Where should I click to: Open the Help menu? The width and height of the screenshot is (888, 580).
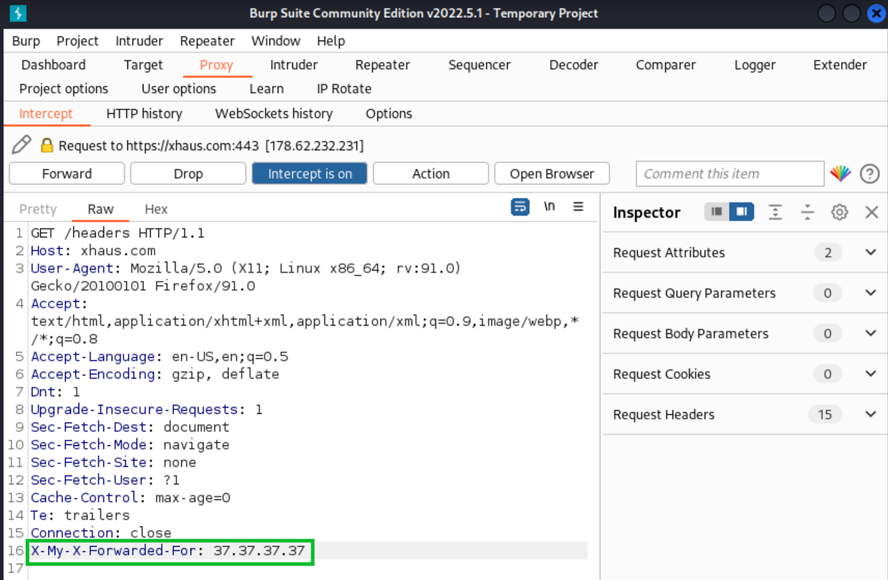pyautogui.click(x=331, y=41)
